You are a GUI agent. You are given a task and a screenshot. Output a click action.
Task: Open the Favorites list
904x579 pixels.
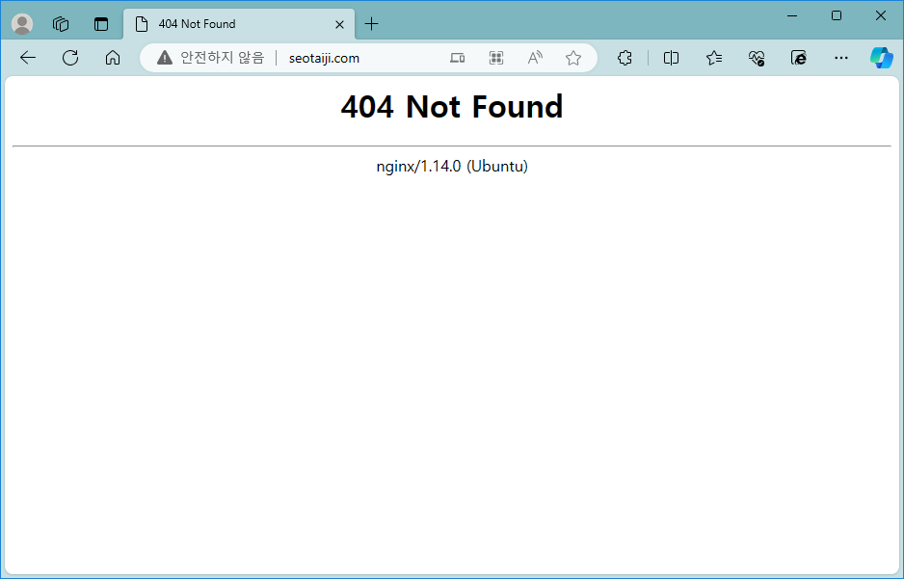[x=714, y=58]
